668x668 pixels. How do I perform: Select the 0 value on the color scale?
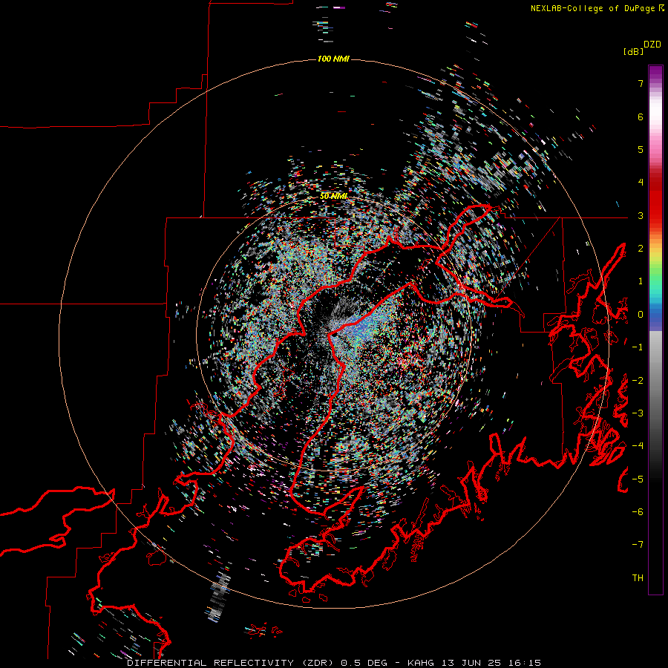[641, 315]
